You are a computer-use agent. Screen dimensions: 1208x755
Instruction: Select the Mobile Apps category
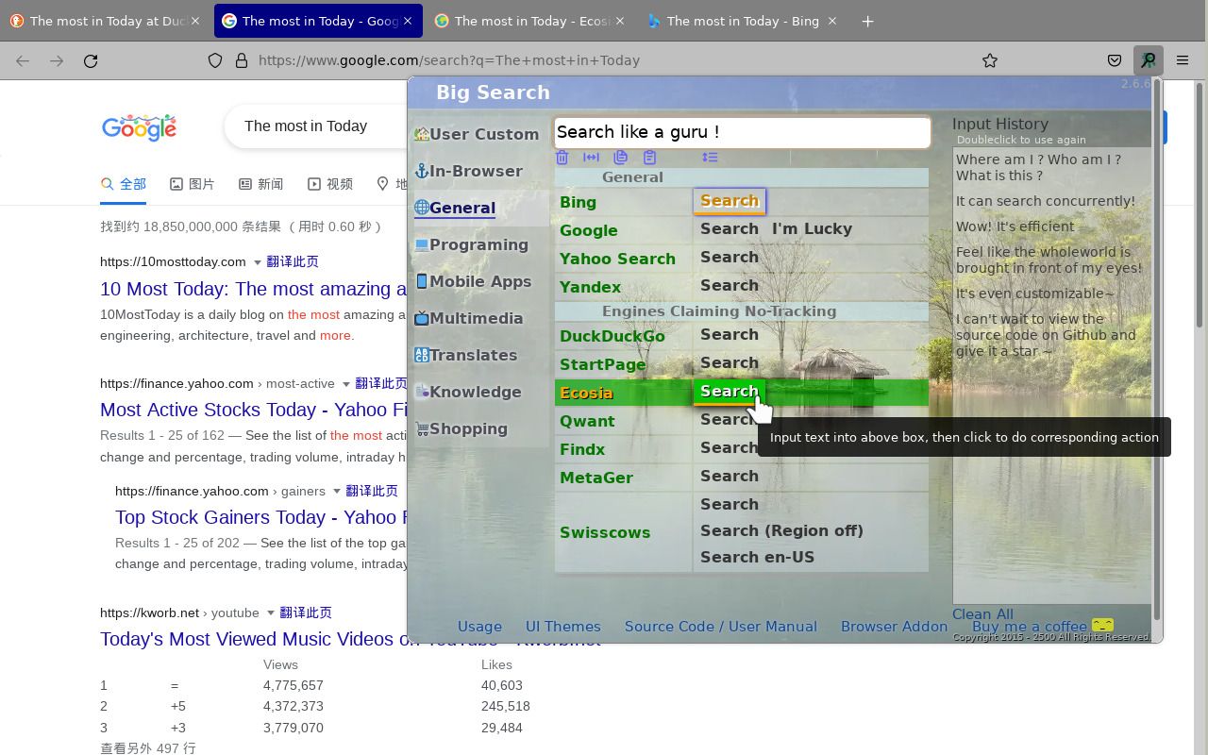click(472, 281)
